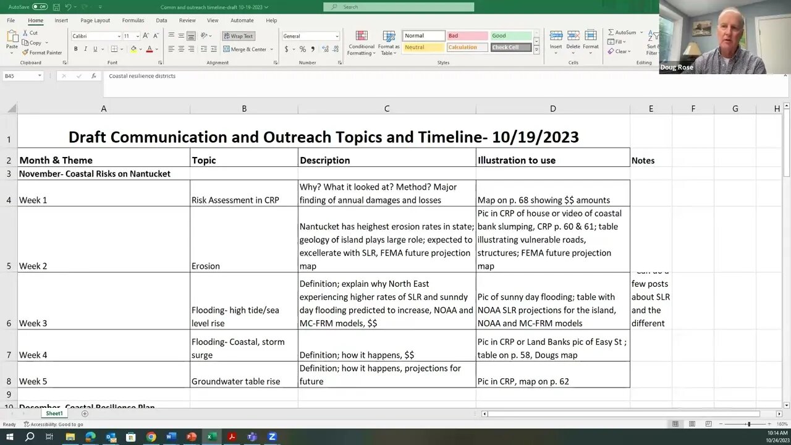The height and width of the screenshot is (445, 791).
Task: Align text left
Action: click(x=171, y=49)
